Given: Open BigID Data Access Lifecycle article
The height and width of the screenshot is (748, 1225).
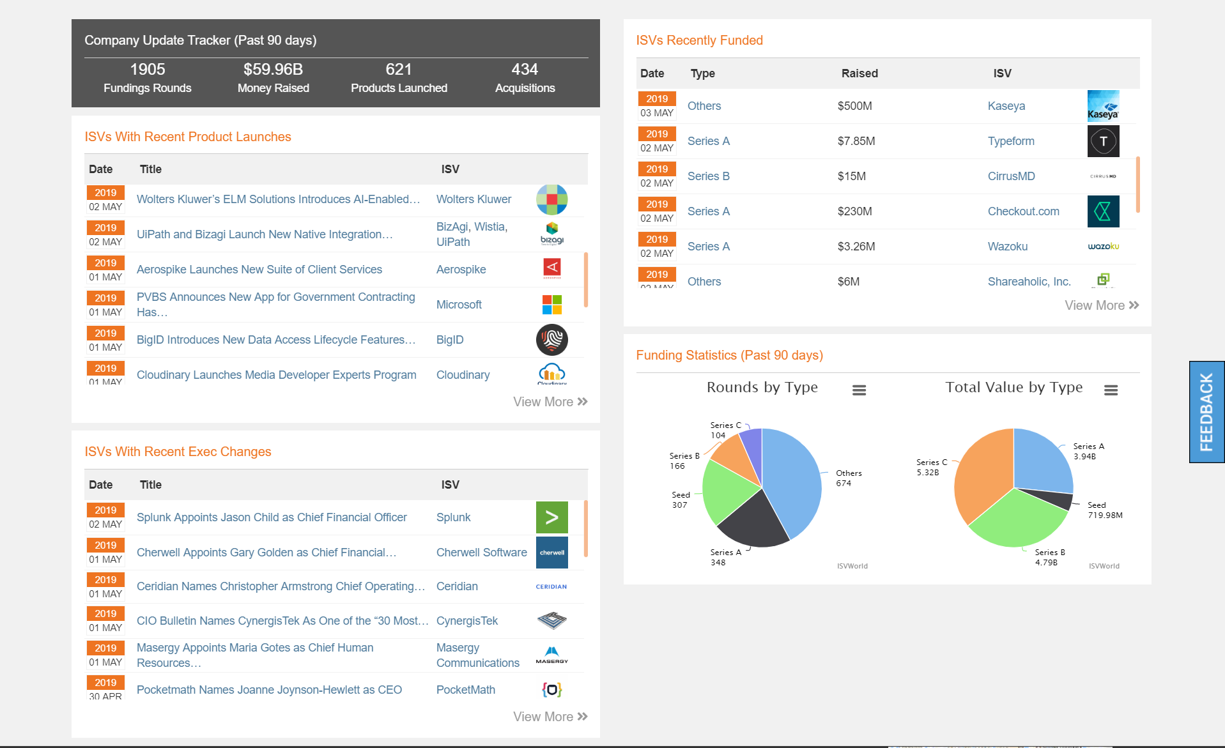Looking at the screenshot, I should (276, 340).
